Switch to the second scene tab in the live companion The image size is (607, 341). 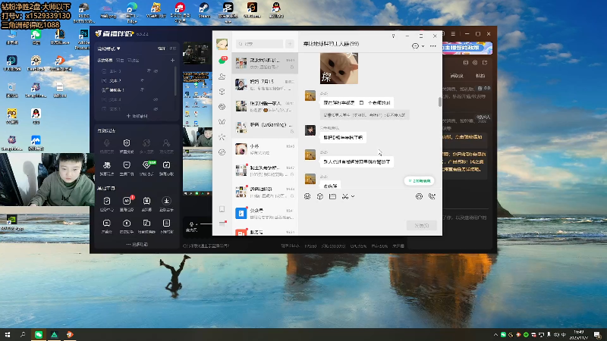point(121,61)
